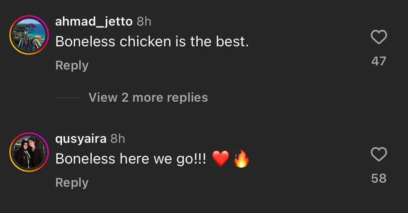Show the 58 likes count
Viewport: 408px width, 213px height.
coord(379,178)
